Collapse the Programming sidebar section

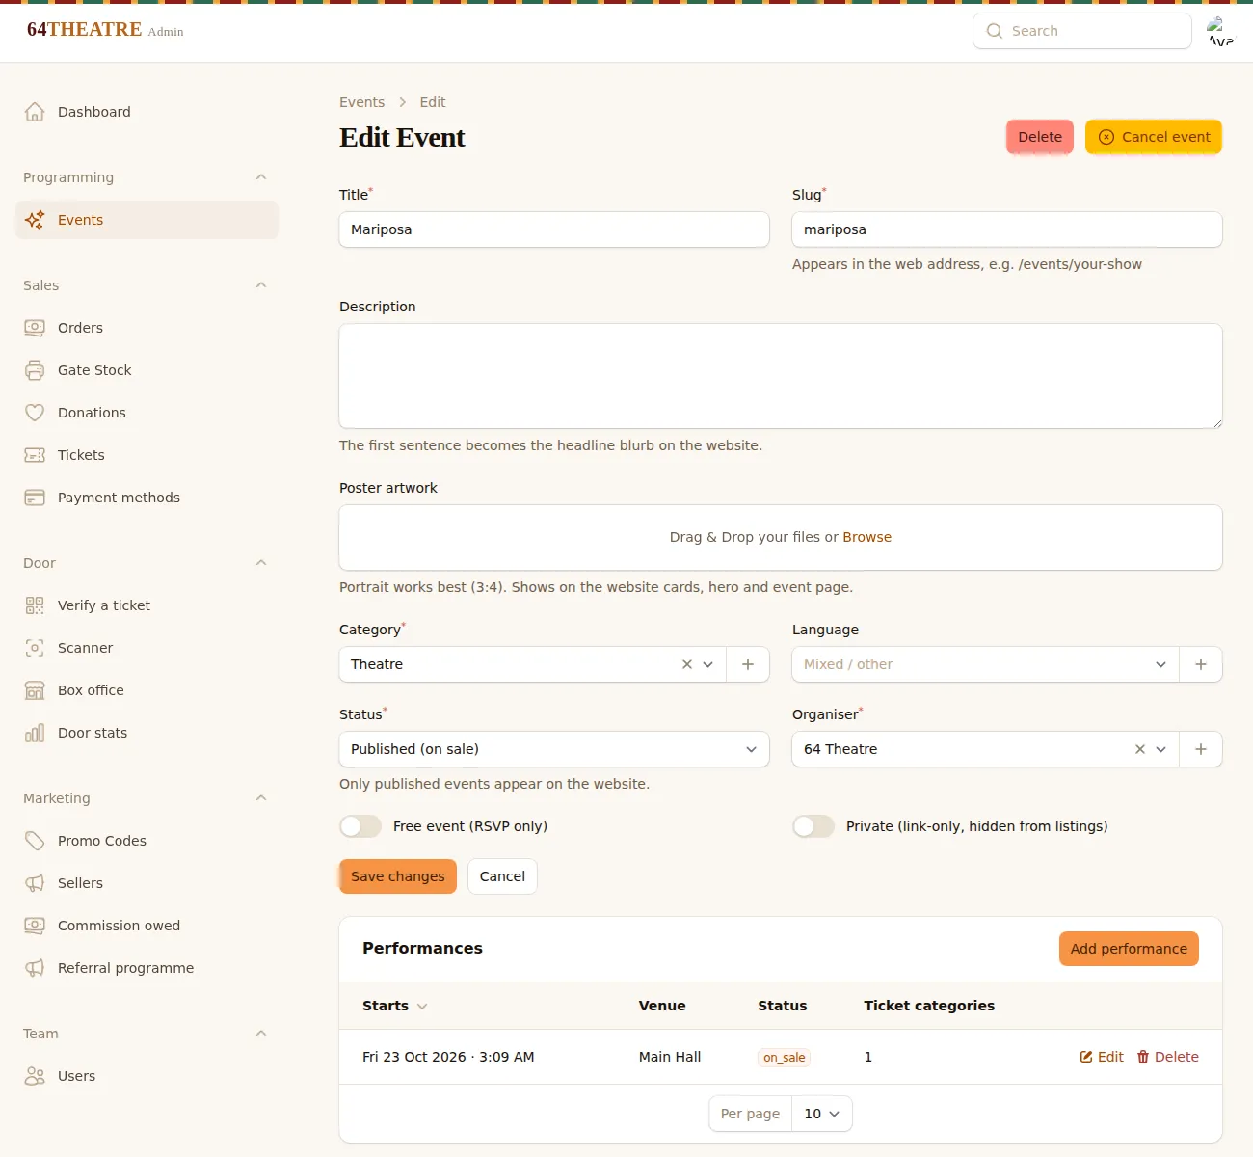261,177
